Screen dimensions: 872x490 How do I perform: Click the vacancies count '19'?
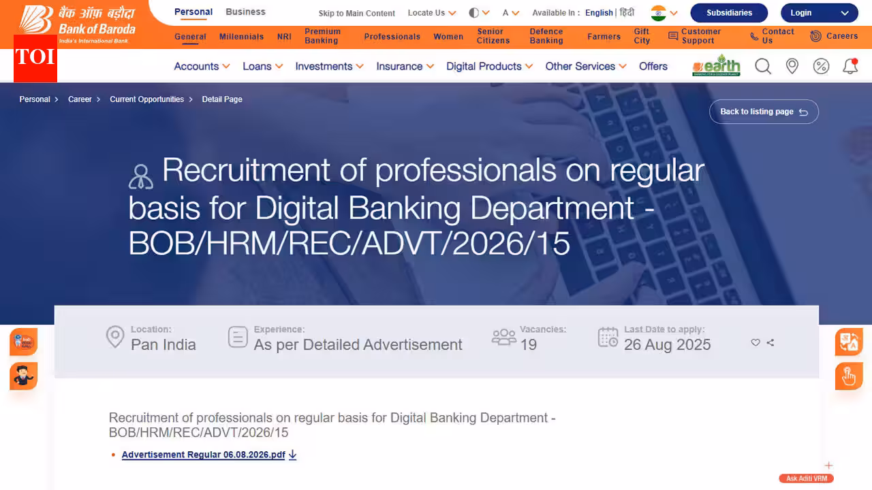[x=529, y=345]
